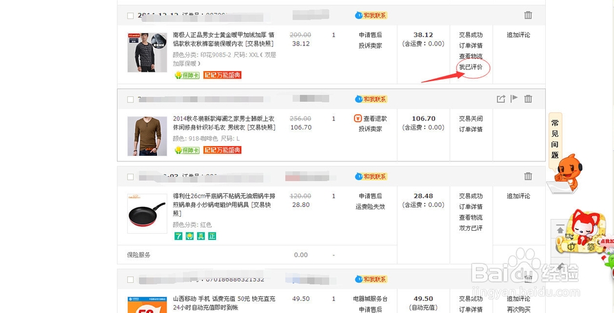Click the 我已评价 link

tap(471, 68)
